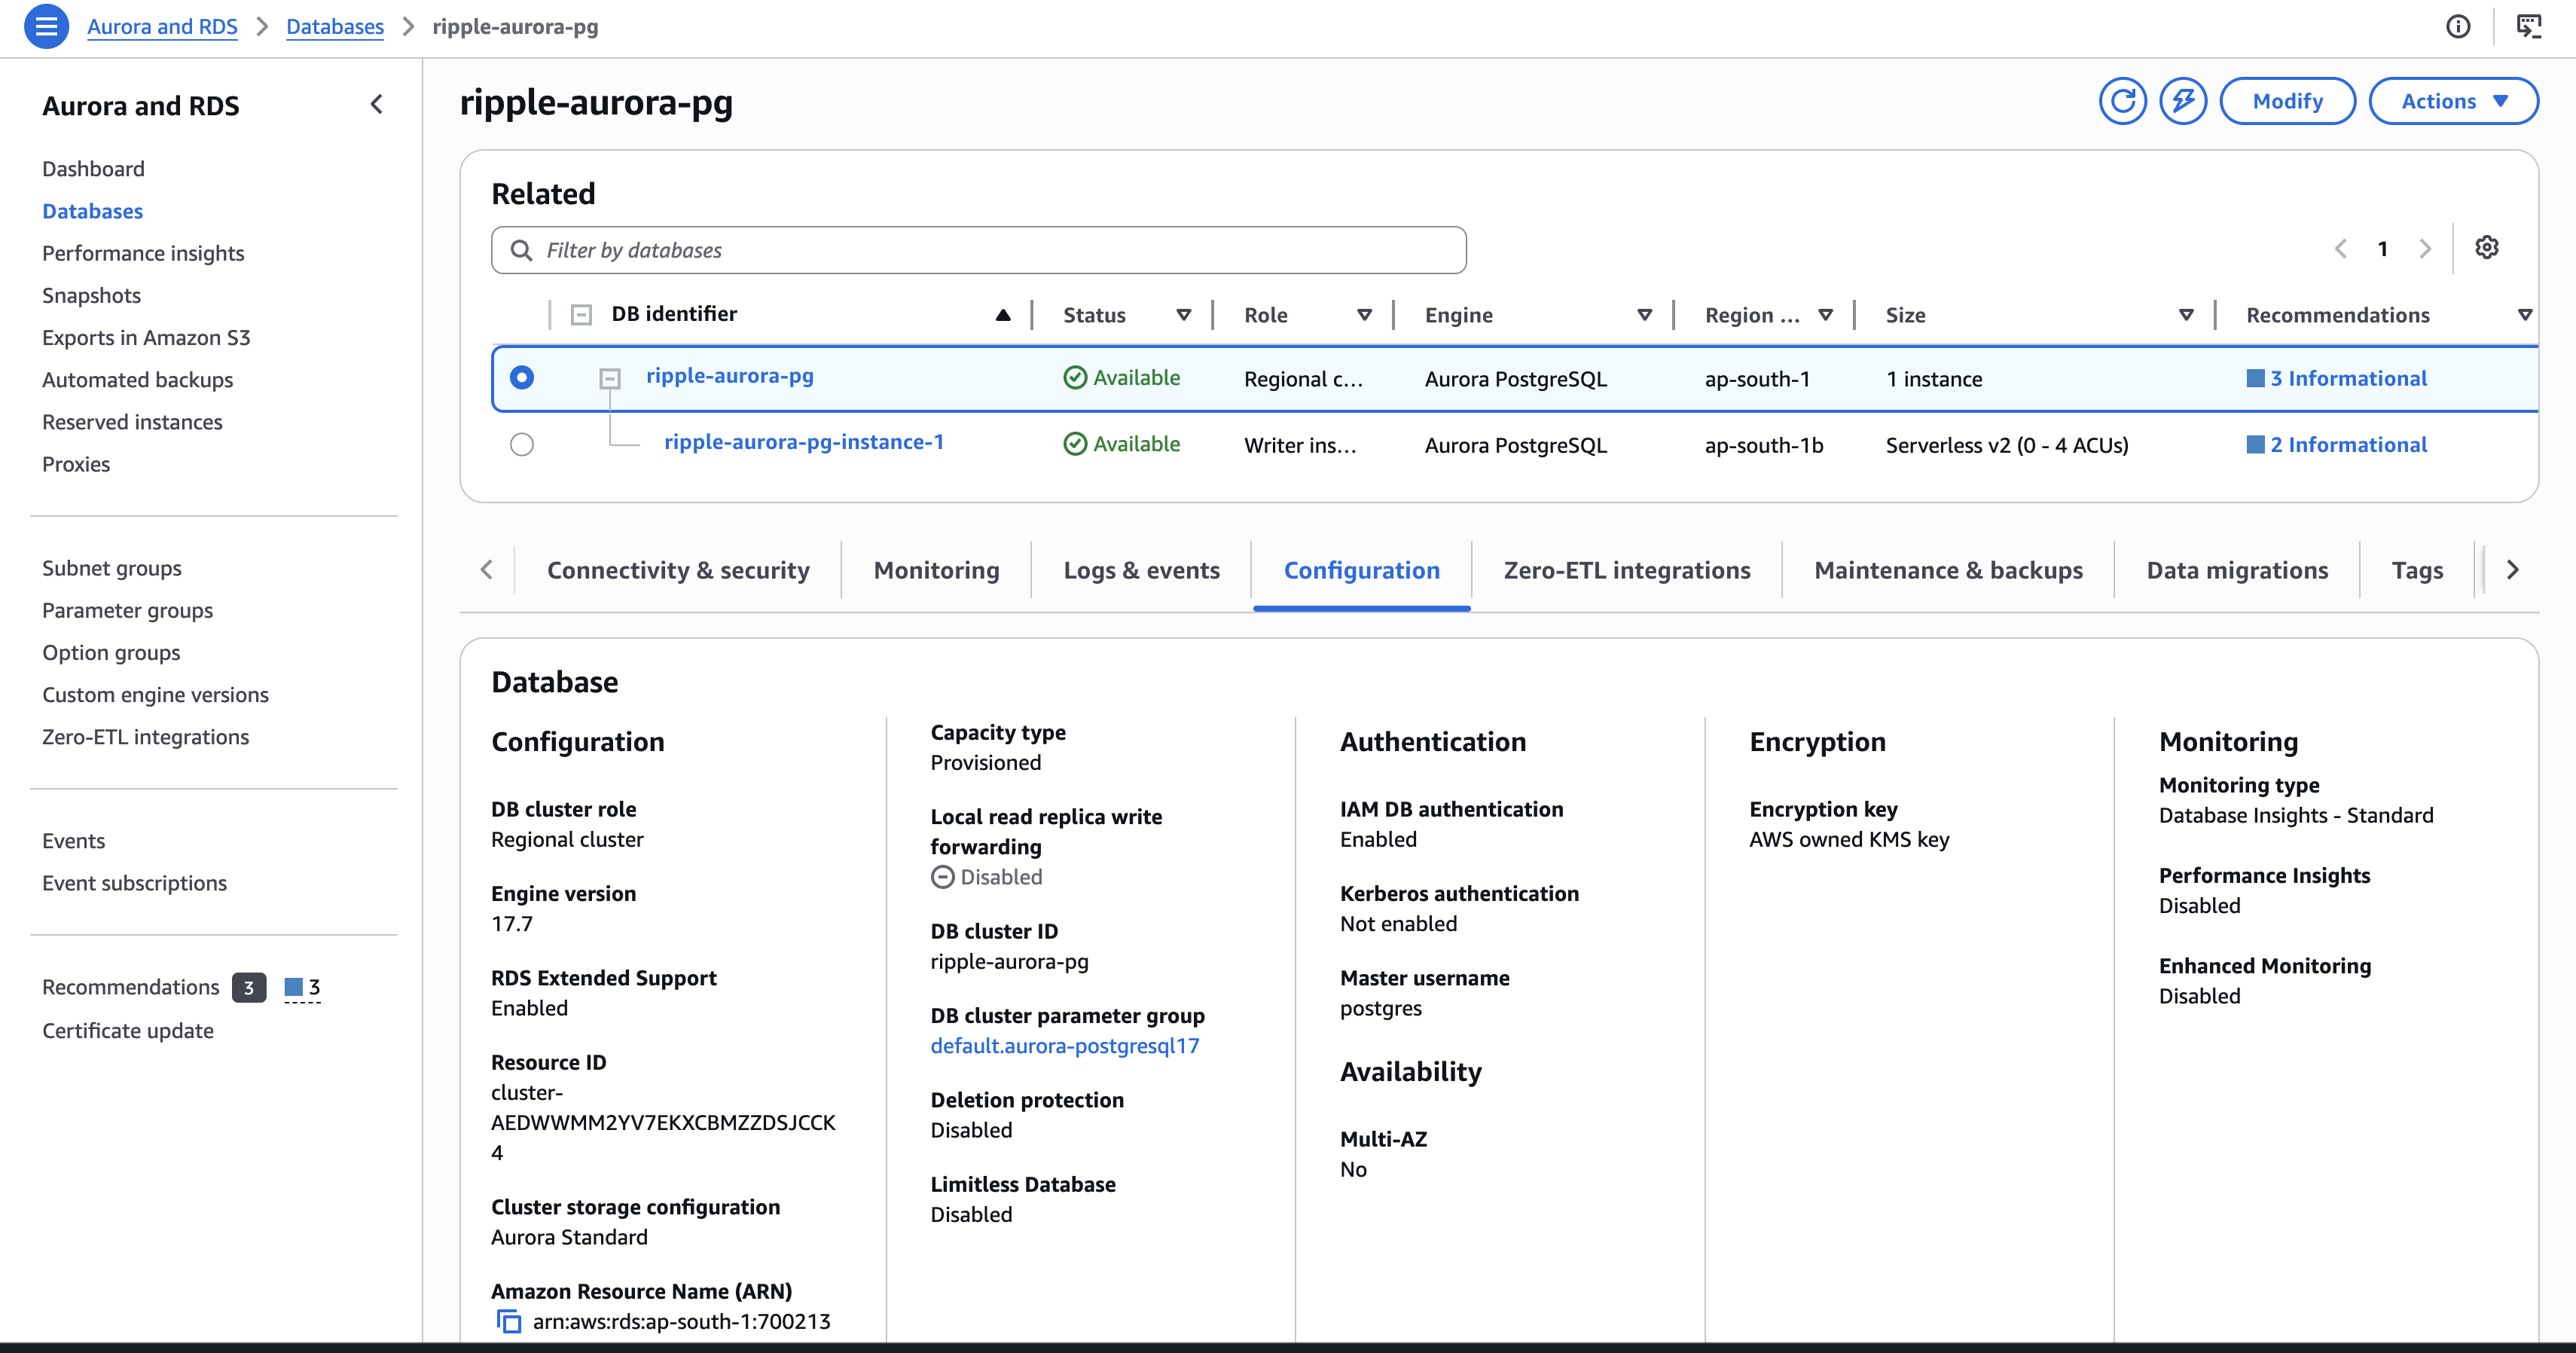Open the hamburger navigation menu
This screenshot has width=2576, height=1353.
[x=46, y=27]
